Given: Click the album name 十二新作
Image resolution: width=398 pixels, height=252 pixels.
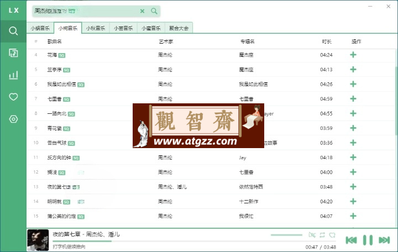Looking at the screenshot, I should pos(249,202).
